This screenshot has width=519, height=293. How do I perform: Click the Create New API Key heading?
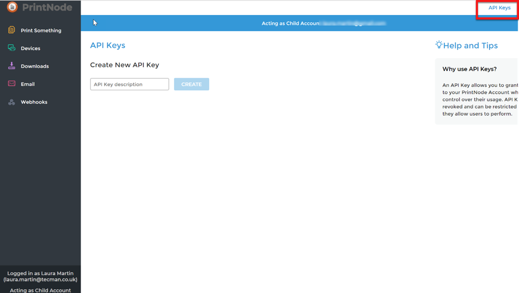tap(125, 65)
